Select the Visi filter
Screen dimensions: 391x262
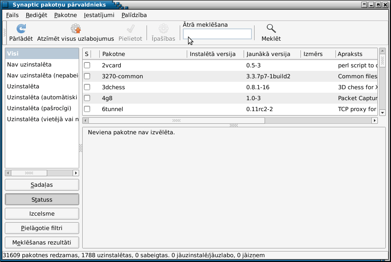(42, 54)
